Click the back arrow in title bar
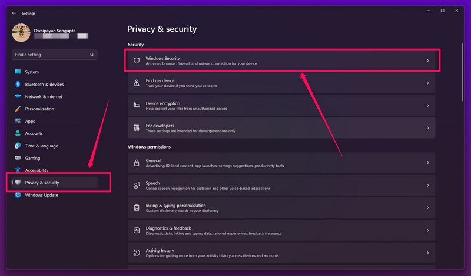Viewport: 471px width, 276px height. 14,13
